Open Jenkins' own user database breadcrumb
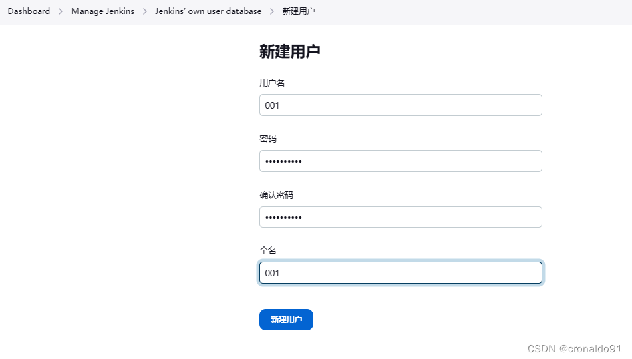Image resolution: width=632 pixels, height=359 pixels. [x=208, y=11]
